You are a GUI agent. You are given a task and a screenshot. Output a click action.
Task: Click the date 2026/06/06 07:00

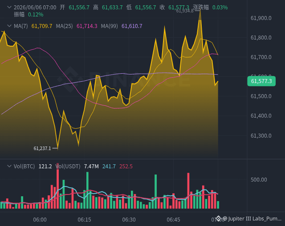click(35, 8)
